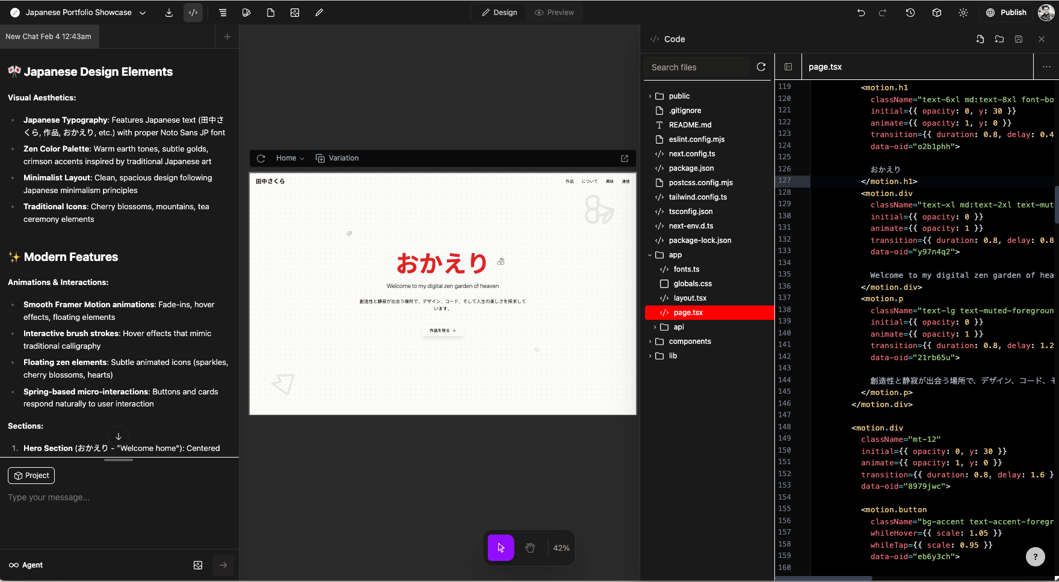
Task: Select the purple cursor pointer tool
Action: (x=501, y=548)
